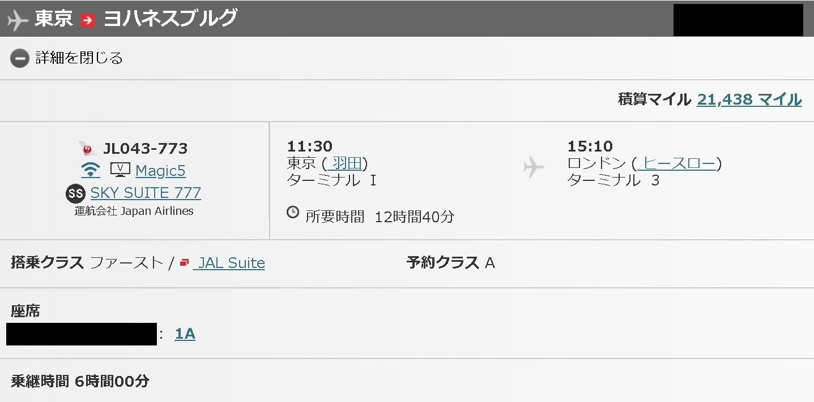Image resolution: width=814 pixels, height=402 pixels.
Task: Click the gray airplane icon between airports
Action: tap(534, 167)
